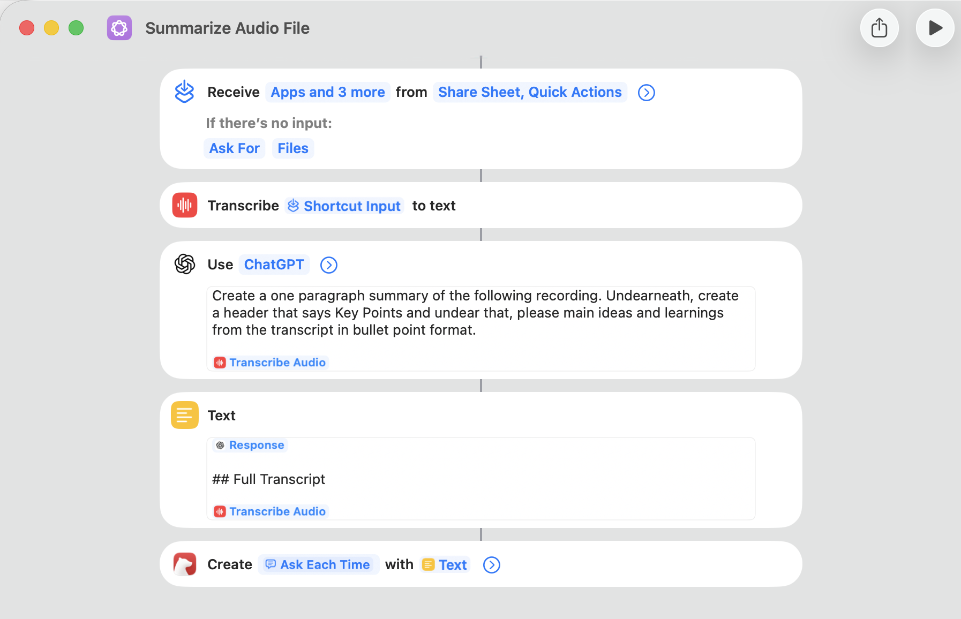Click the 'ChatGPT' model selector
This screenshot has height=619, width=961.
274,265
